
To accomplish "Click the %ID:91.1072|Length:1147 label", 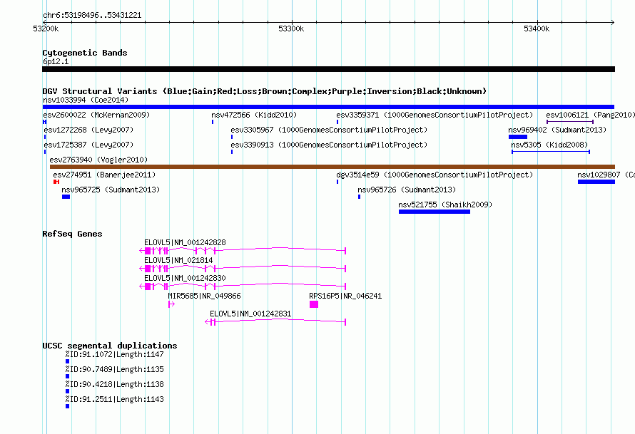I will click(115, 355).
